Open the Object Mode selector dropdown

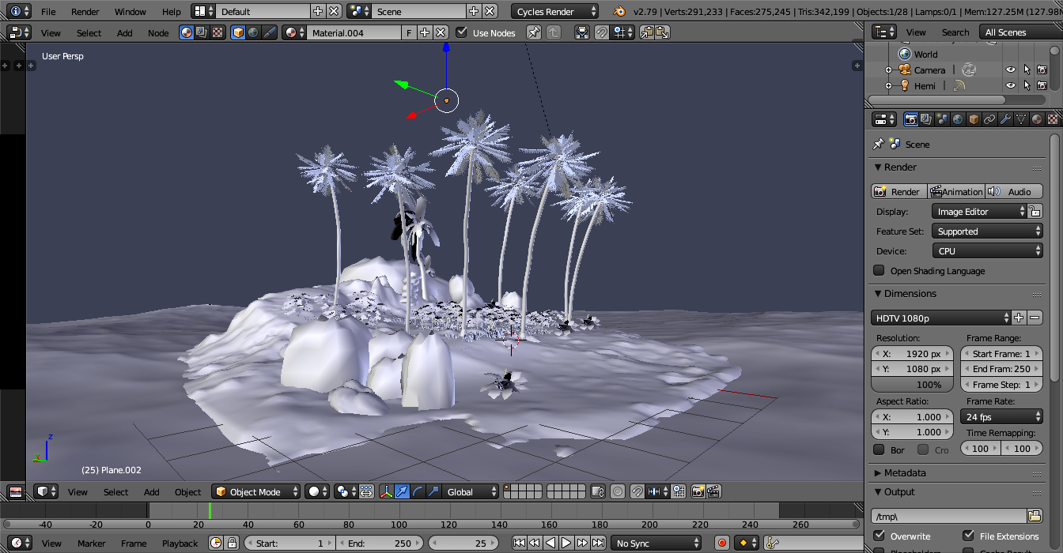[x=256, y=492]
